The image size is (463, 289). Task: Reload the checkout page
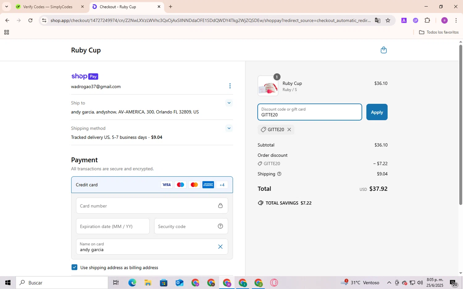pyautogui.click(x=31, y=20)
